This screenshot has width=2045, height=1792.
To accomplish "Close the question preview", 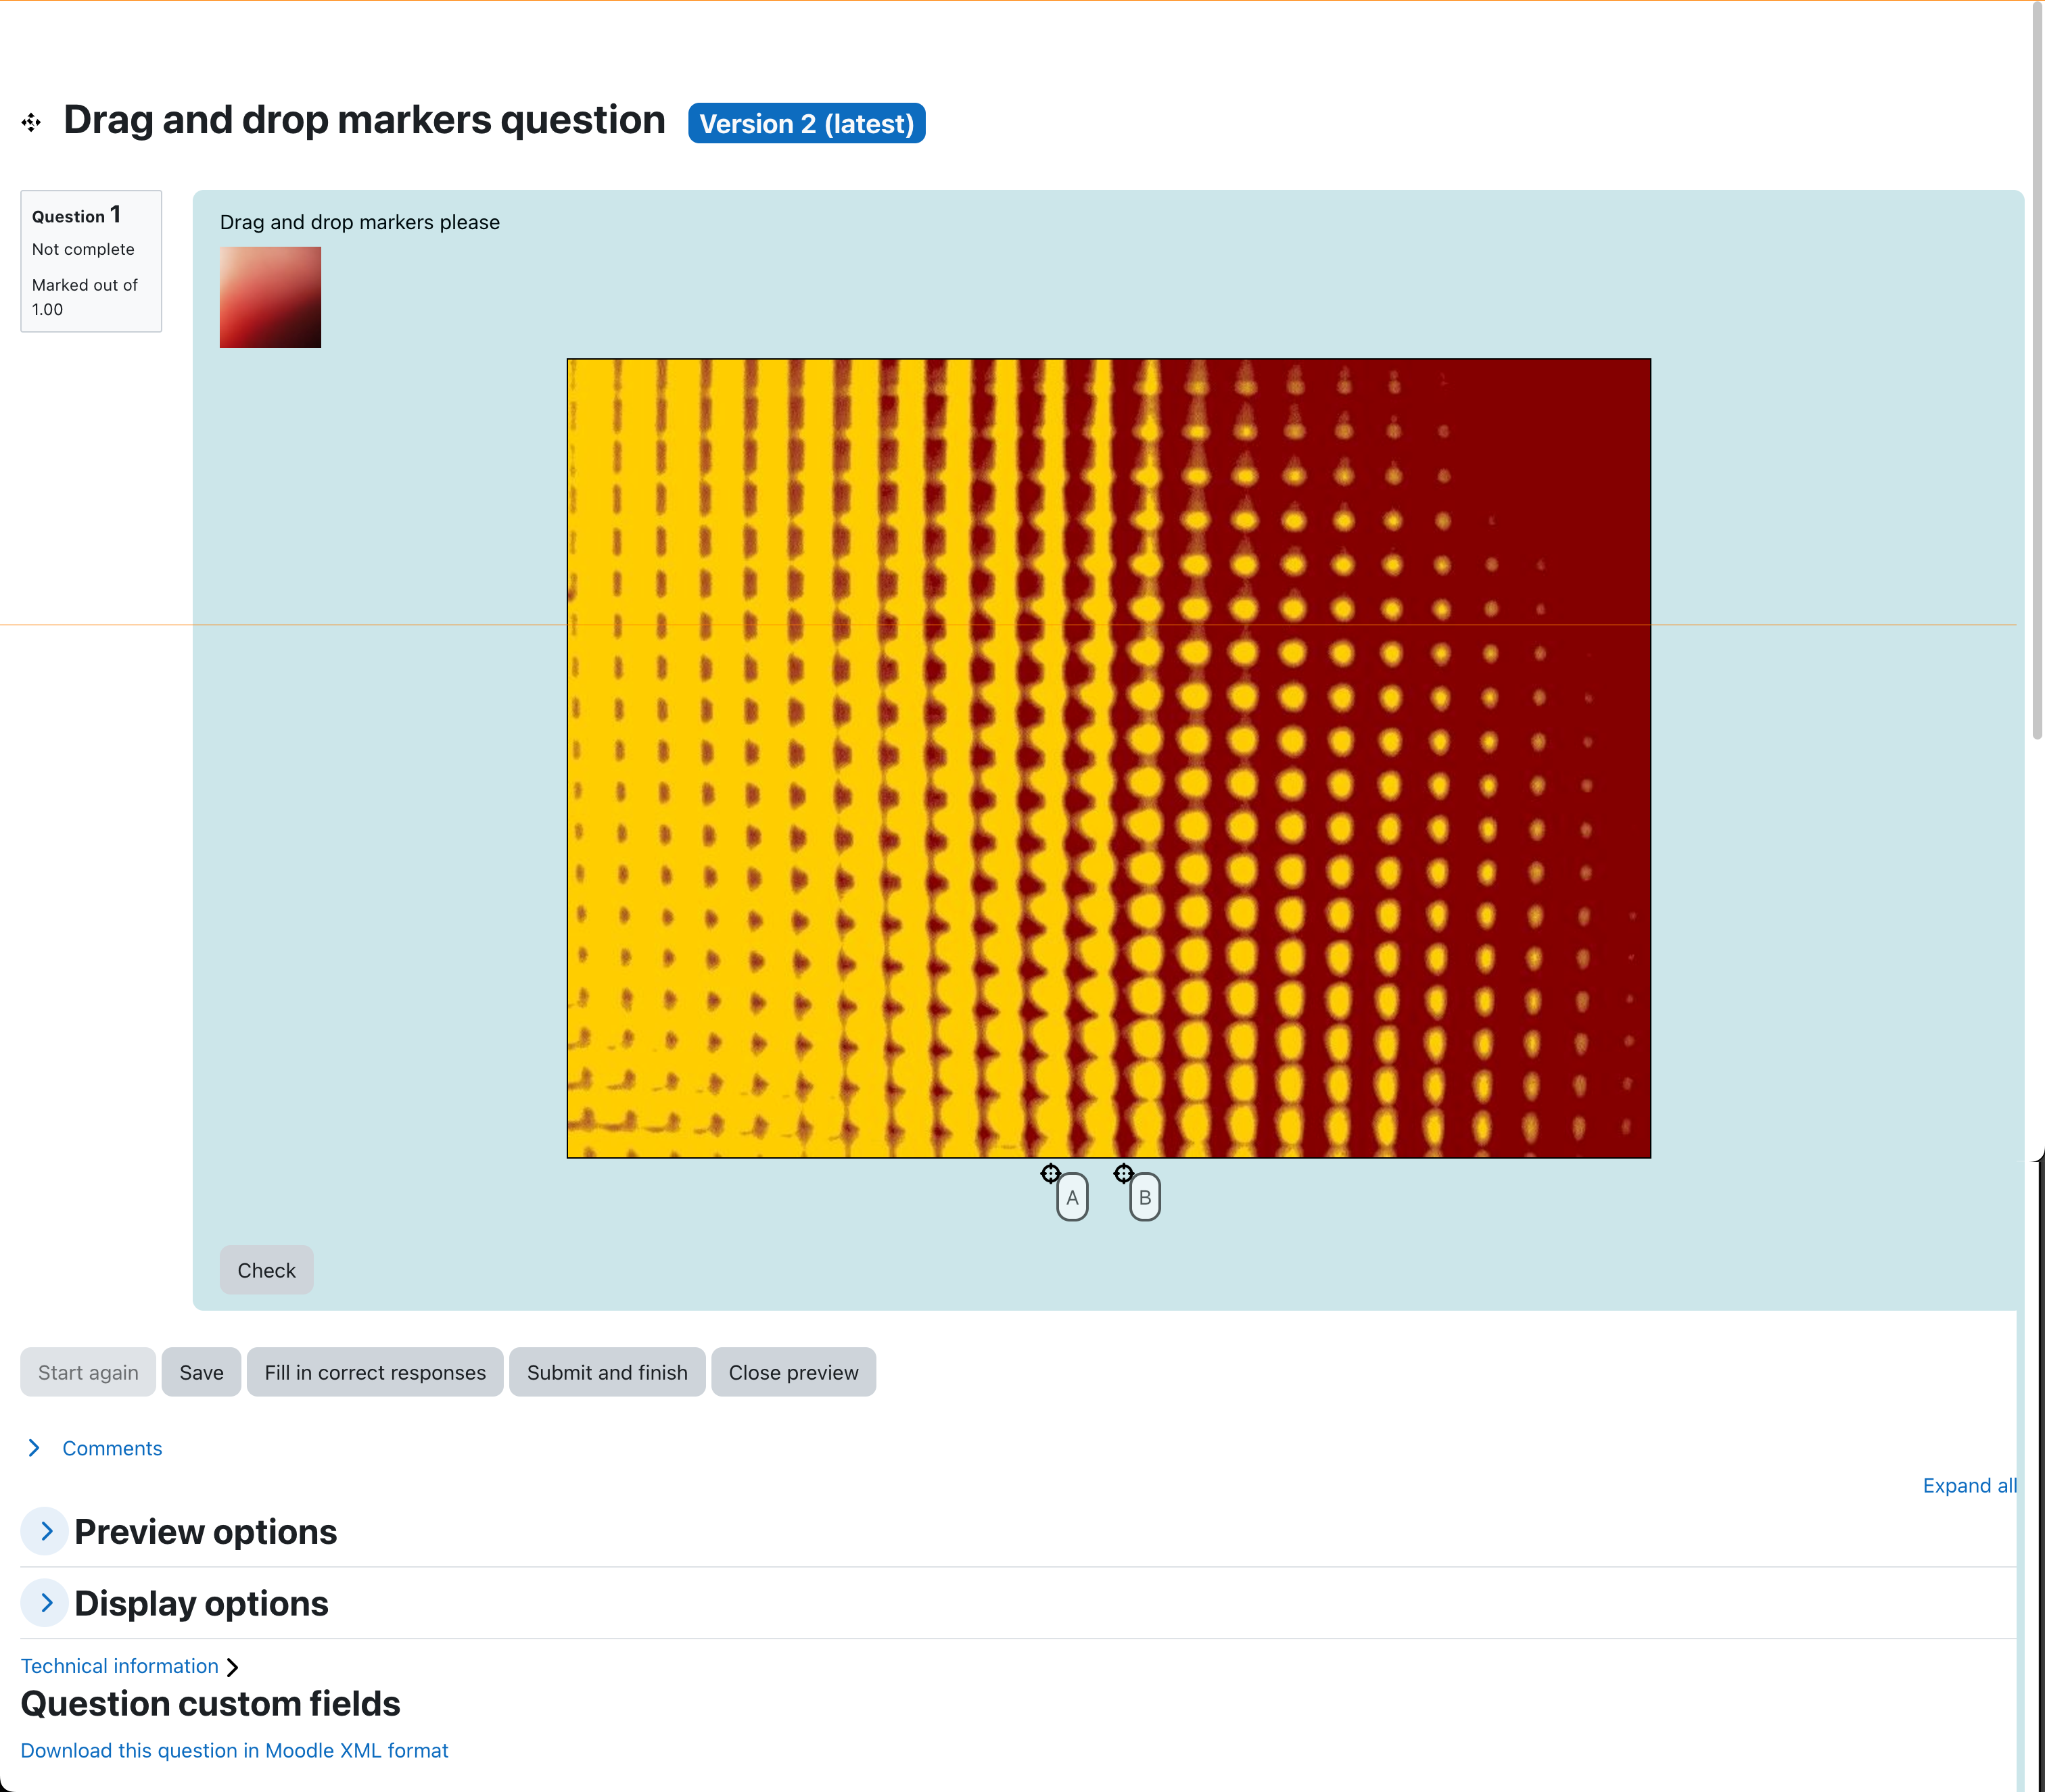I will tap(793, 1372).
